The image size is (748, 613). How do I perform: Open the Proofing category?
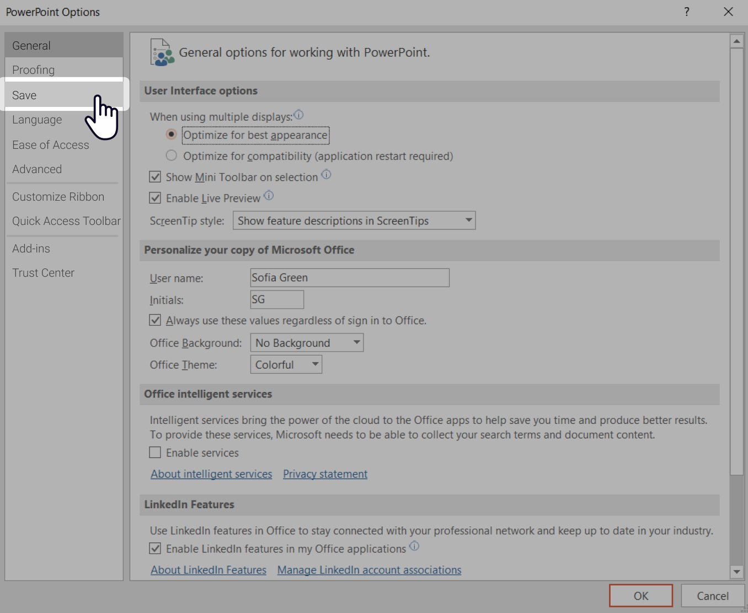point(64,69)
